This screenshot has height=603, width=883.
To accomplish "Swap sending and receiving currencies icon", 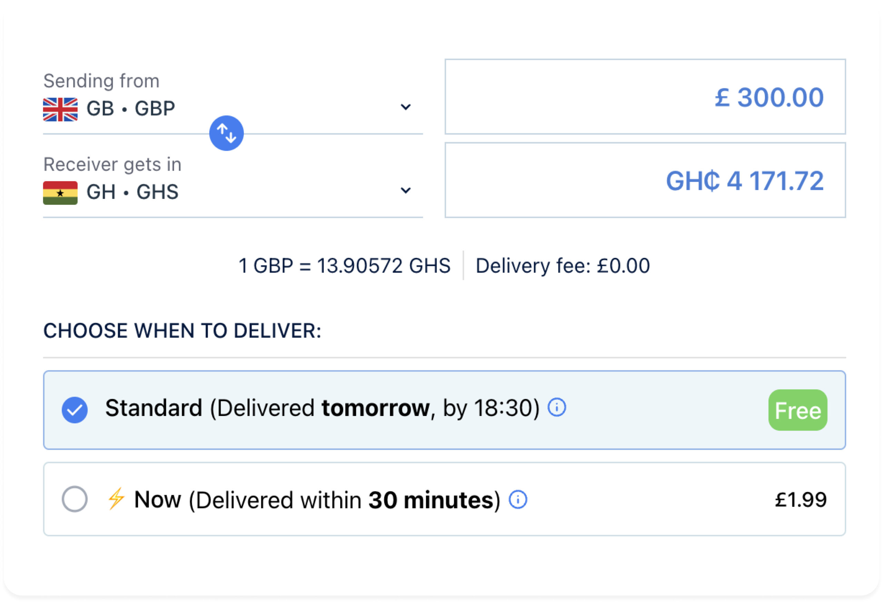I will pos(227,133).
